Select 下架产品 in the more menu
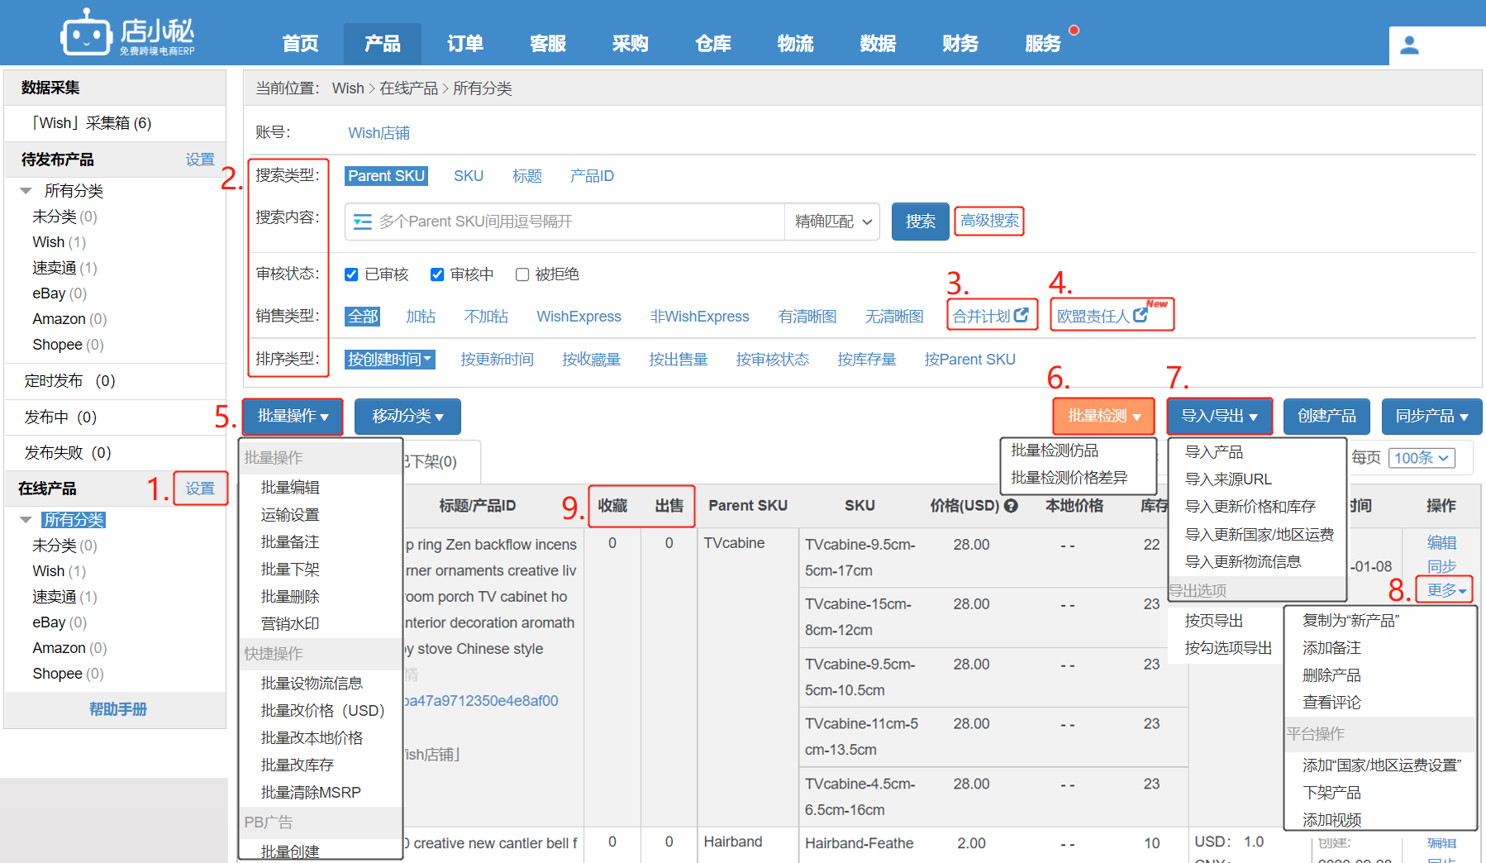The width and height of the screenshot is (1486, 863). [1331, 793]
